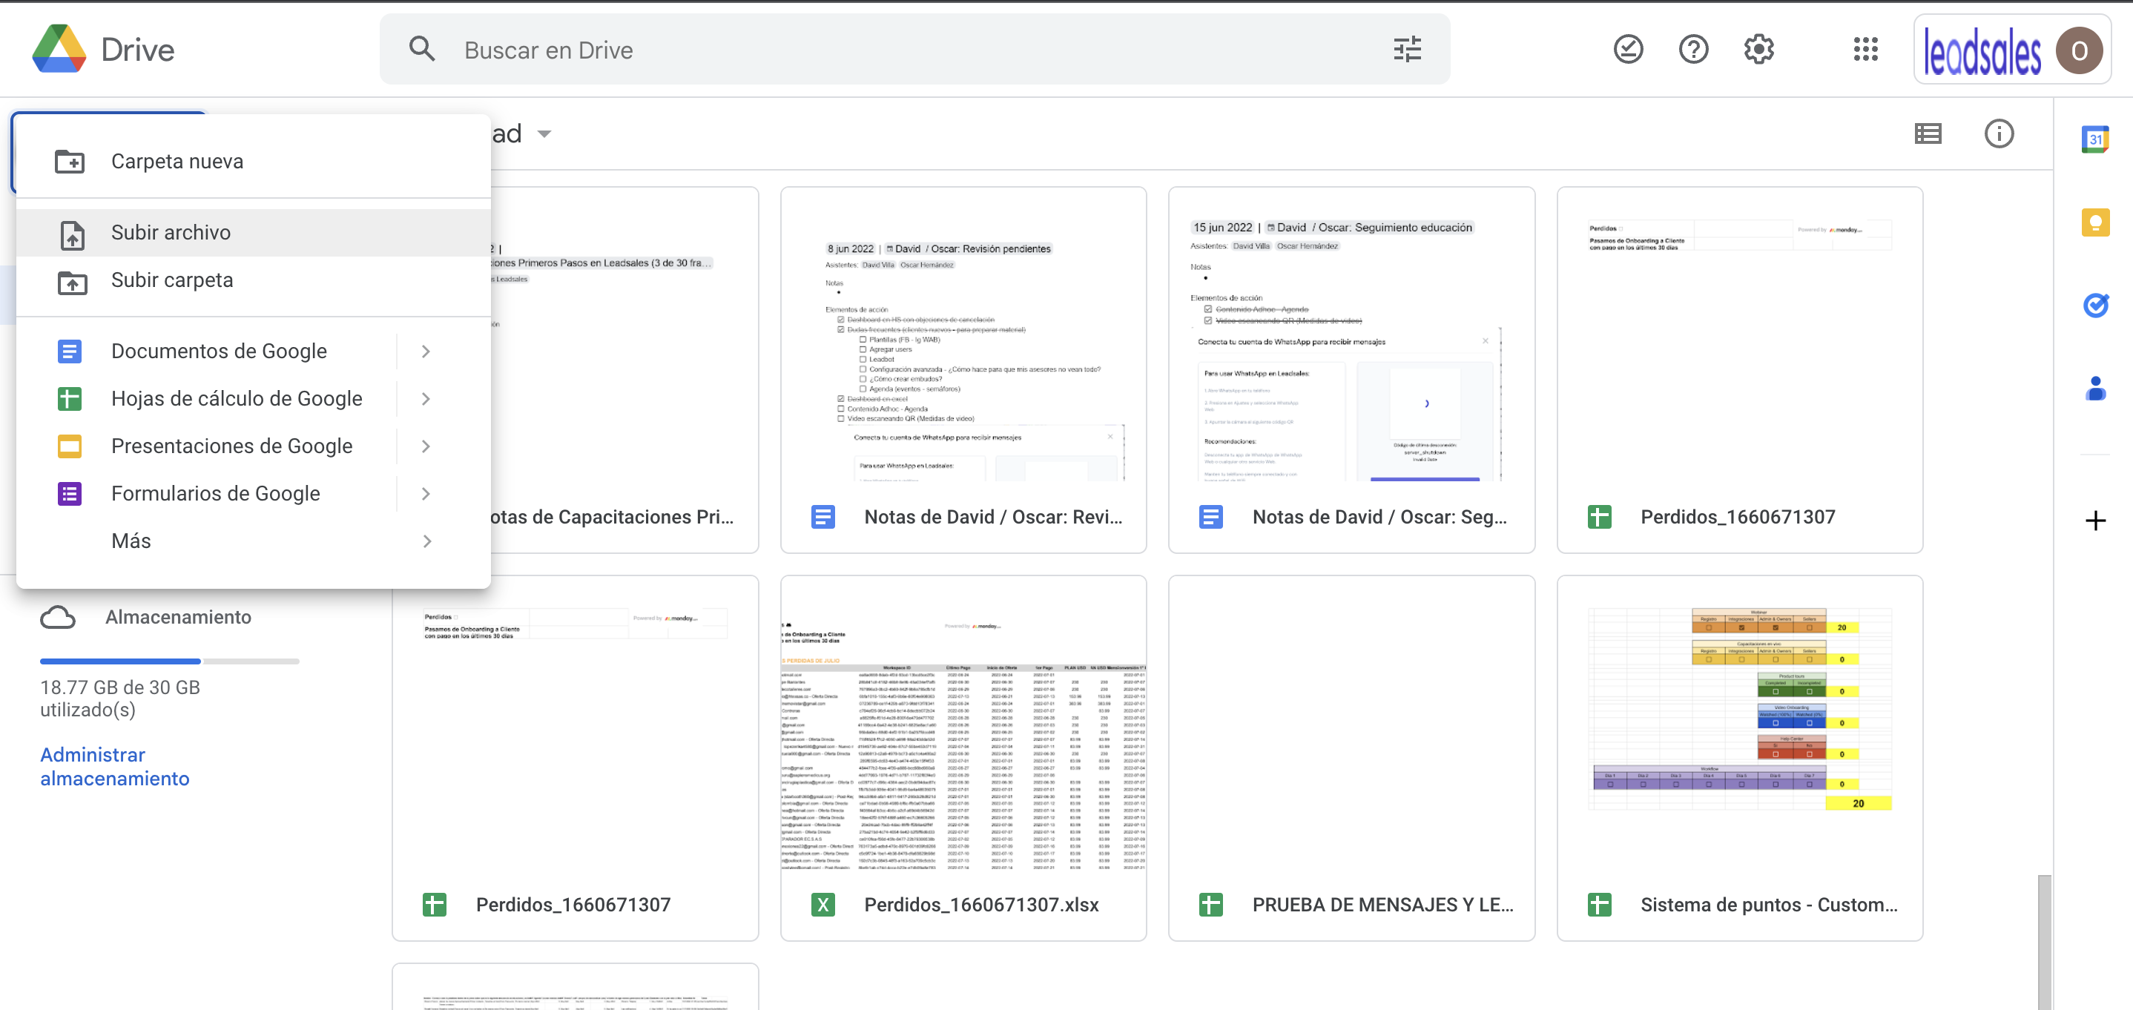Open Contacts side panel
Image resolution: width=2133 pixels, height=1010 pixels.
[x=2095, y=389]
